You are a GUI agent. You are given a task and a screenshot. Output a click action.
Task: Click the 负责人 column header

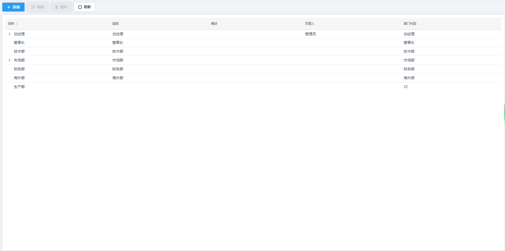pos(310,24)
